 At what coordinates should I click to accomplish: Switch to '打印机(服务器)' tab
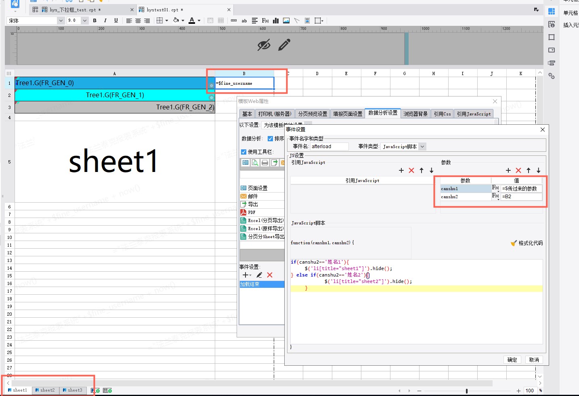coord(275,114)
